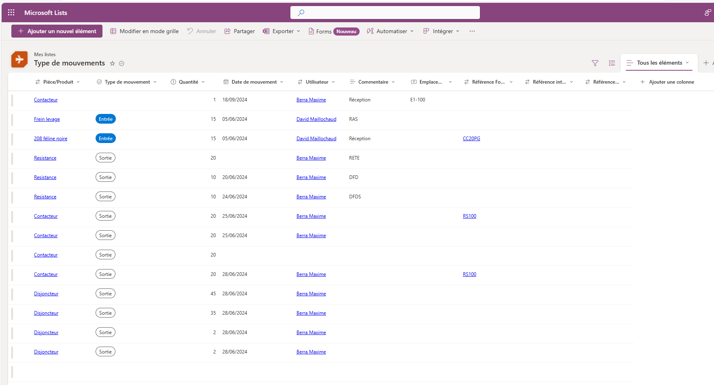Open the Intégrer dropdown arrow

point(458,31)
